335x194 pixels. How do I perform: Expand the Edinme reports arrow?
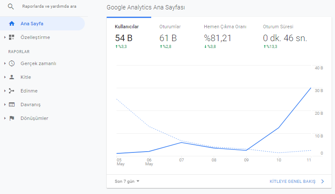(5, 91)
